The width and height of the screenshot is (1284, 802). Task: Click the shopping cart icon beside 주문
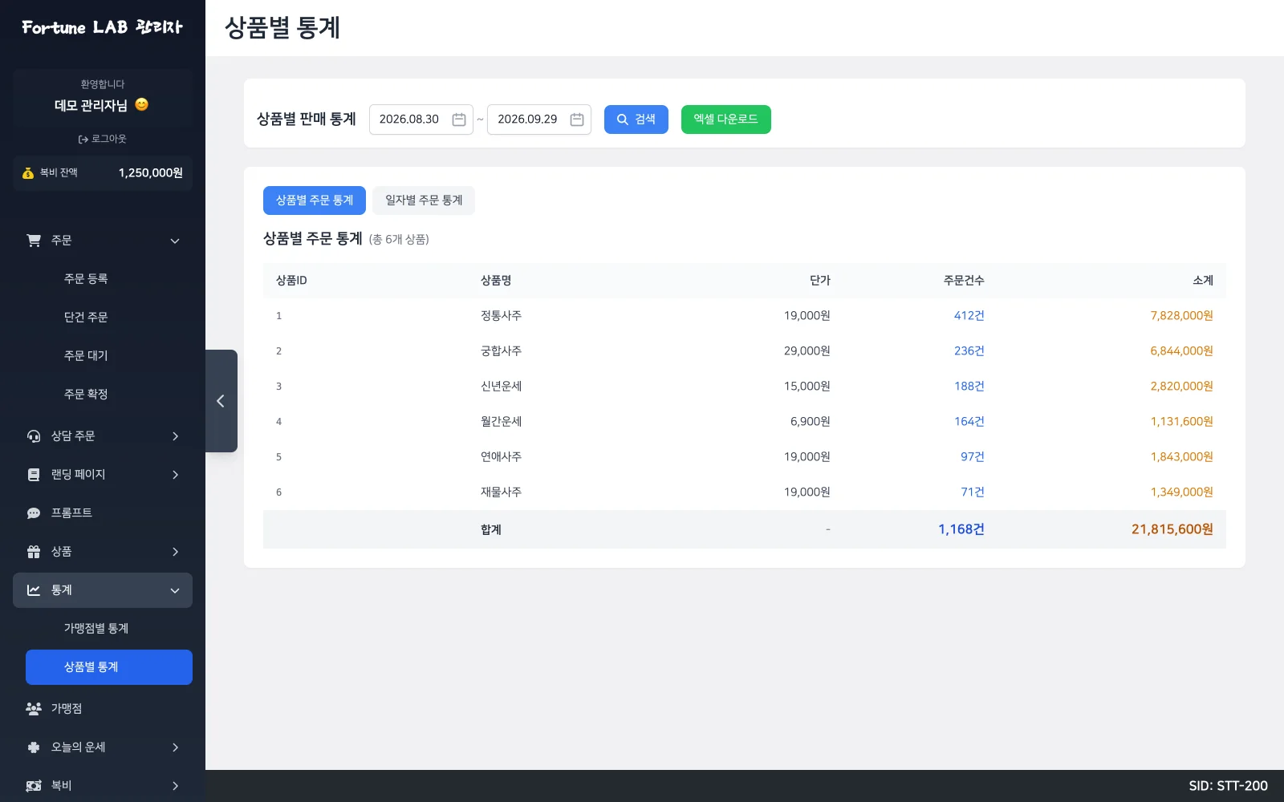click(x=34, y=241)
